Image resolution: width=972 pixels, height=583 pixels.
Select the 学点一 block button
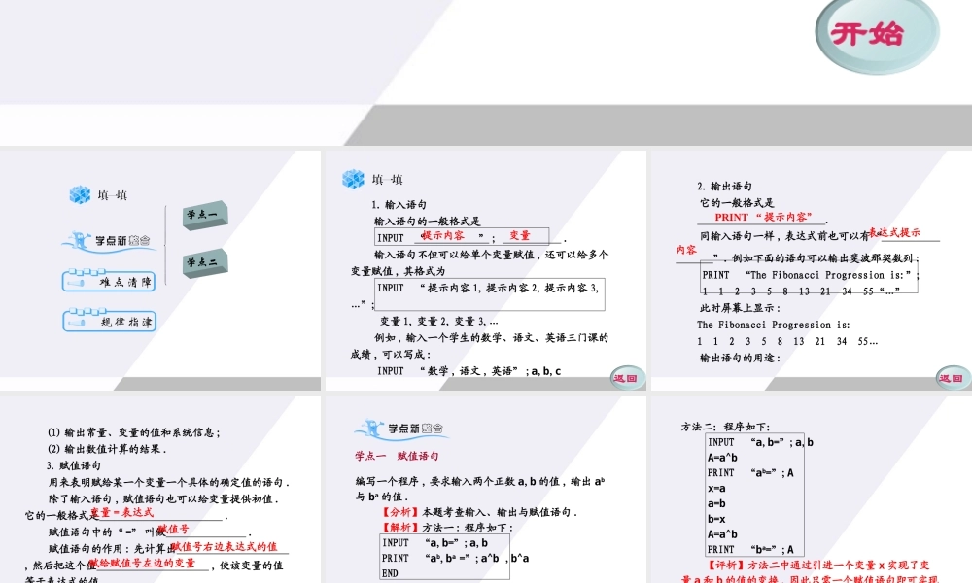[x=205, y=215]
